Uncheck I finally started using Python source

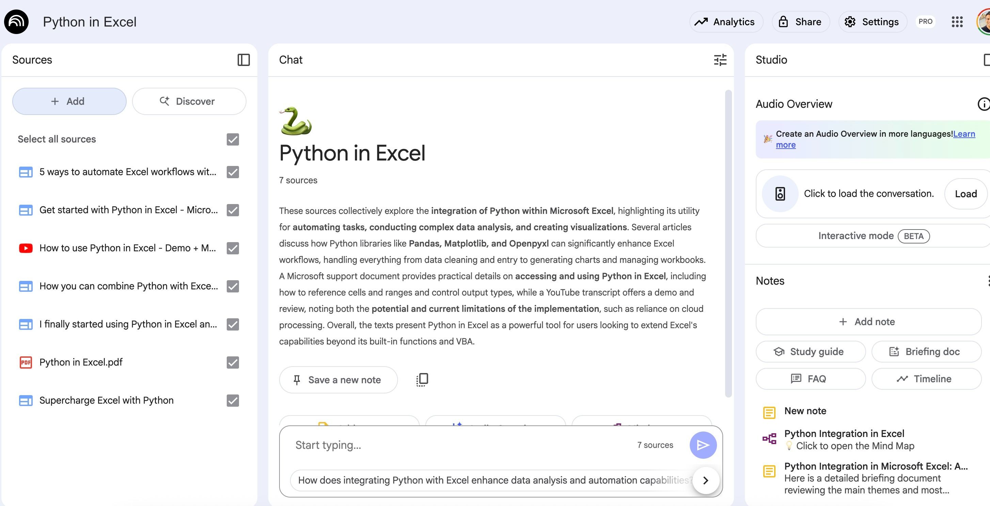tap(233, 324)
